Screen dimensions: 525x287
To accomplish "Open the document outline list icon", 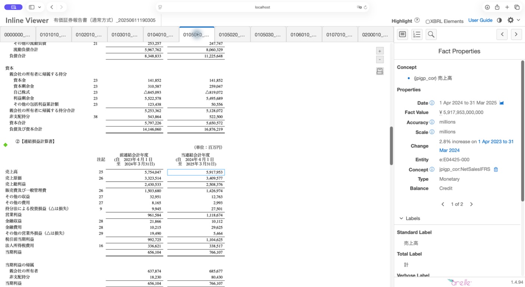I will (x=417, y=34).
